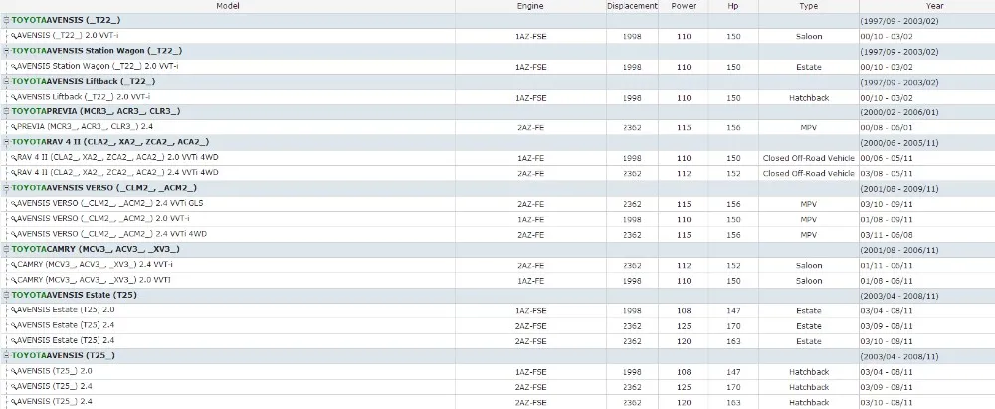Screen dimensions: 995x409
Task: Click magnifier icon on AVENSIS Estate 2.4 163 Hp row
Action: pos(14,341)
